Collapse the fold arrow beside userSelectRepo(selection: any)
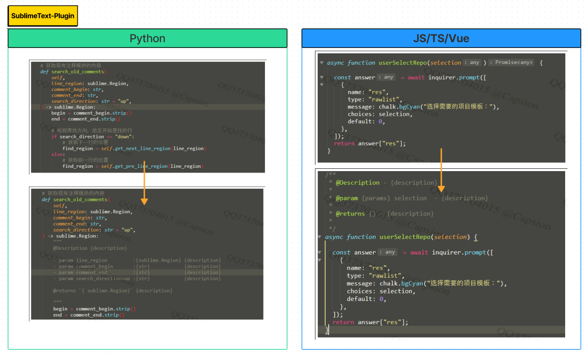587x355 pixels. pos(322,63)
